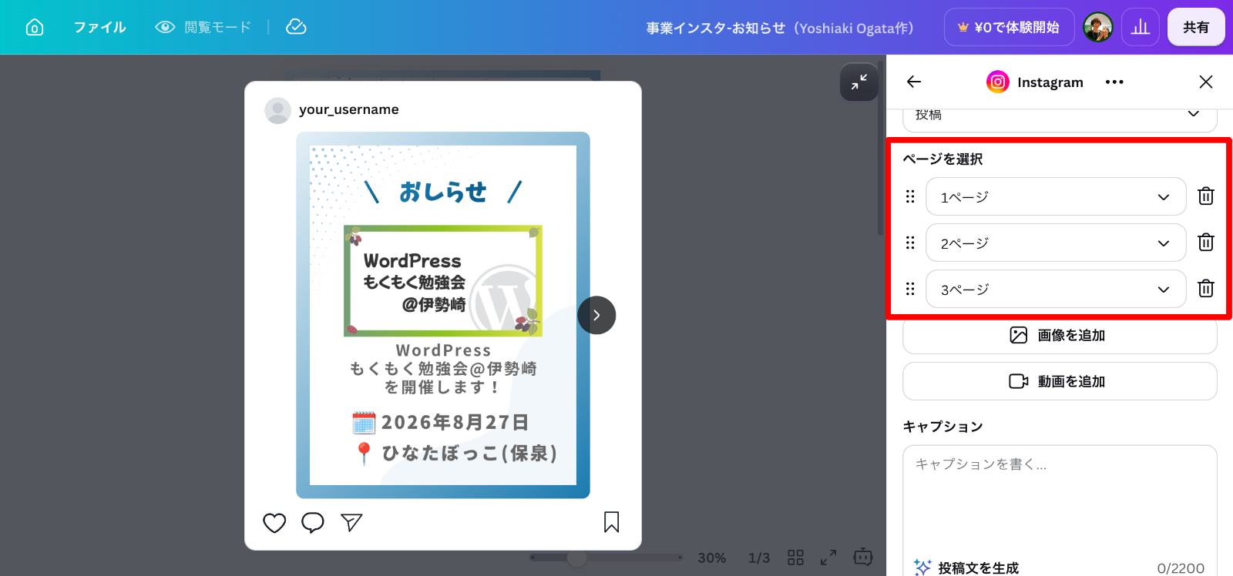Open the 3ページ page dropdown

pos(1056,289)
